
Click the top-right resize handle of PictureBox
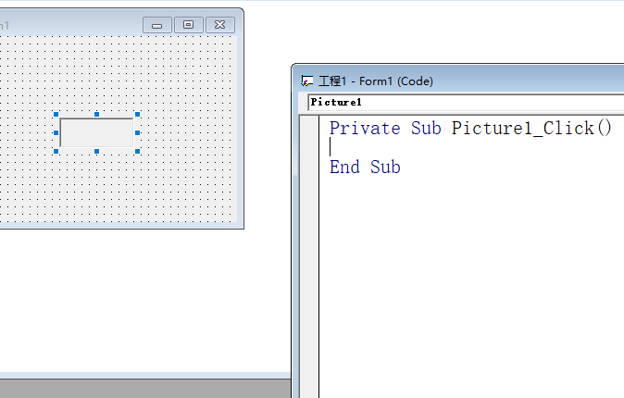[x=138, y=115]
